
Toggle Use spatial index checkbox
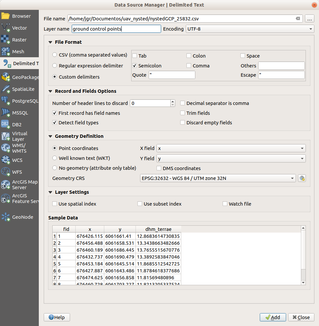point(55,204)
